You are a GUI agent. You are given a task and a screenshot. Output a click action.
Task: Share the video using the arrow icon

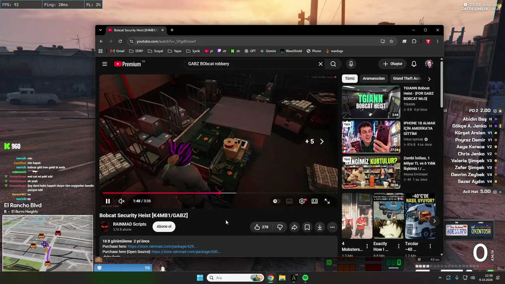(294, 227)
